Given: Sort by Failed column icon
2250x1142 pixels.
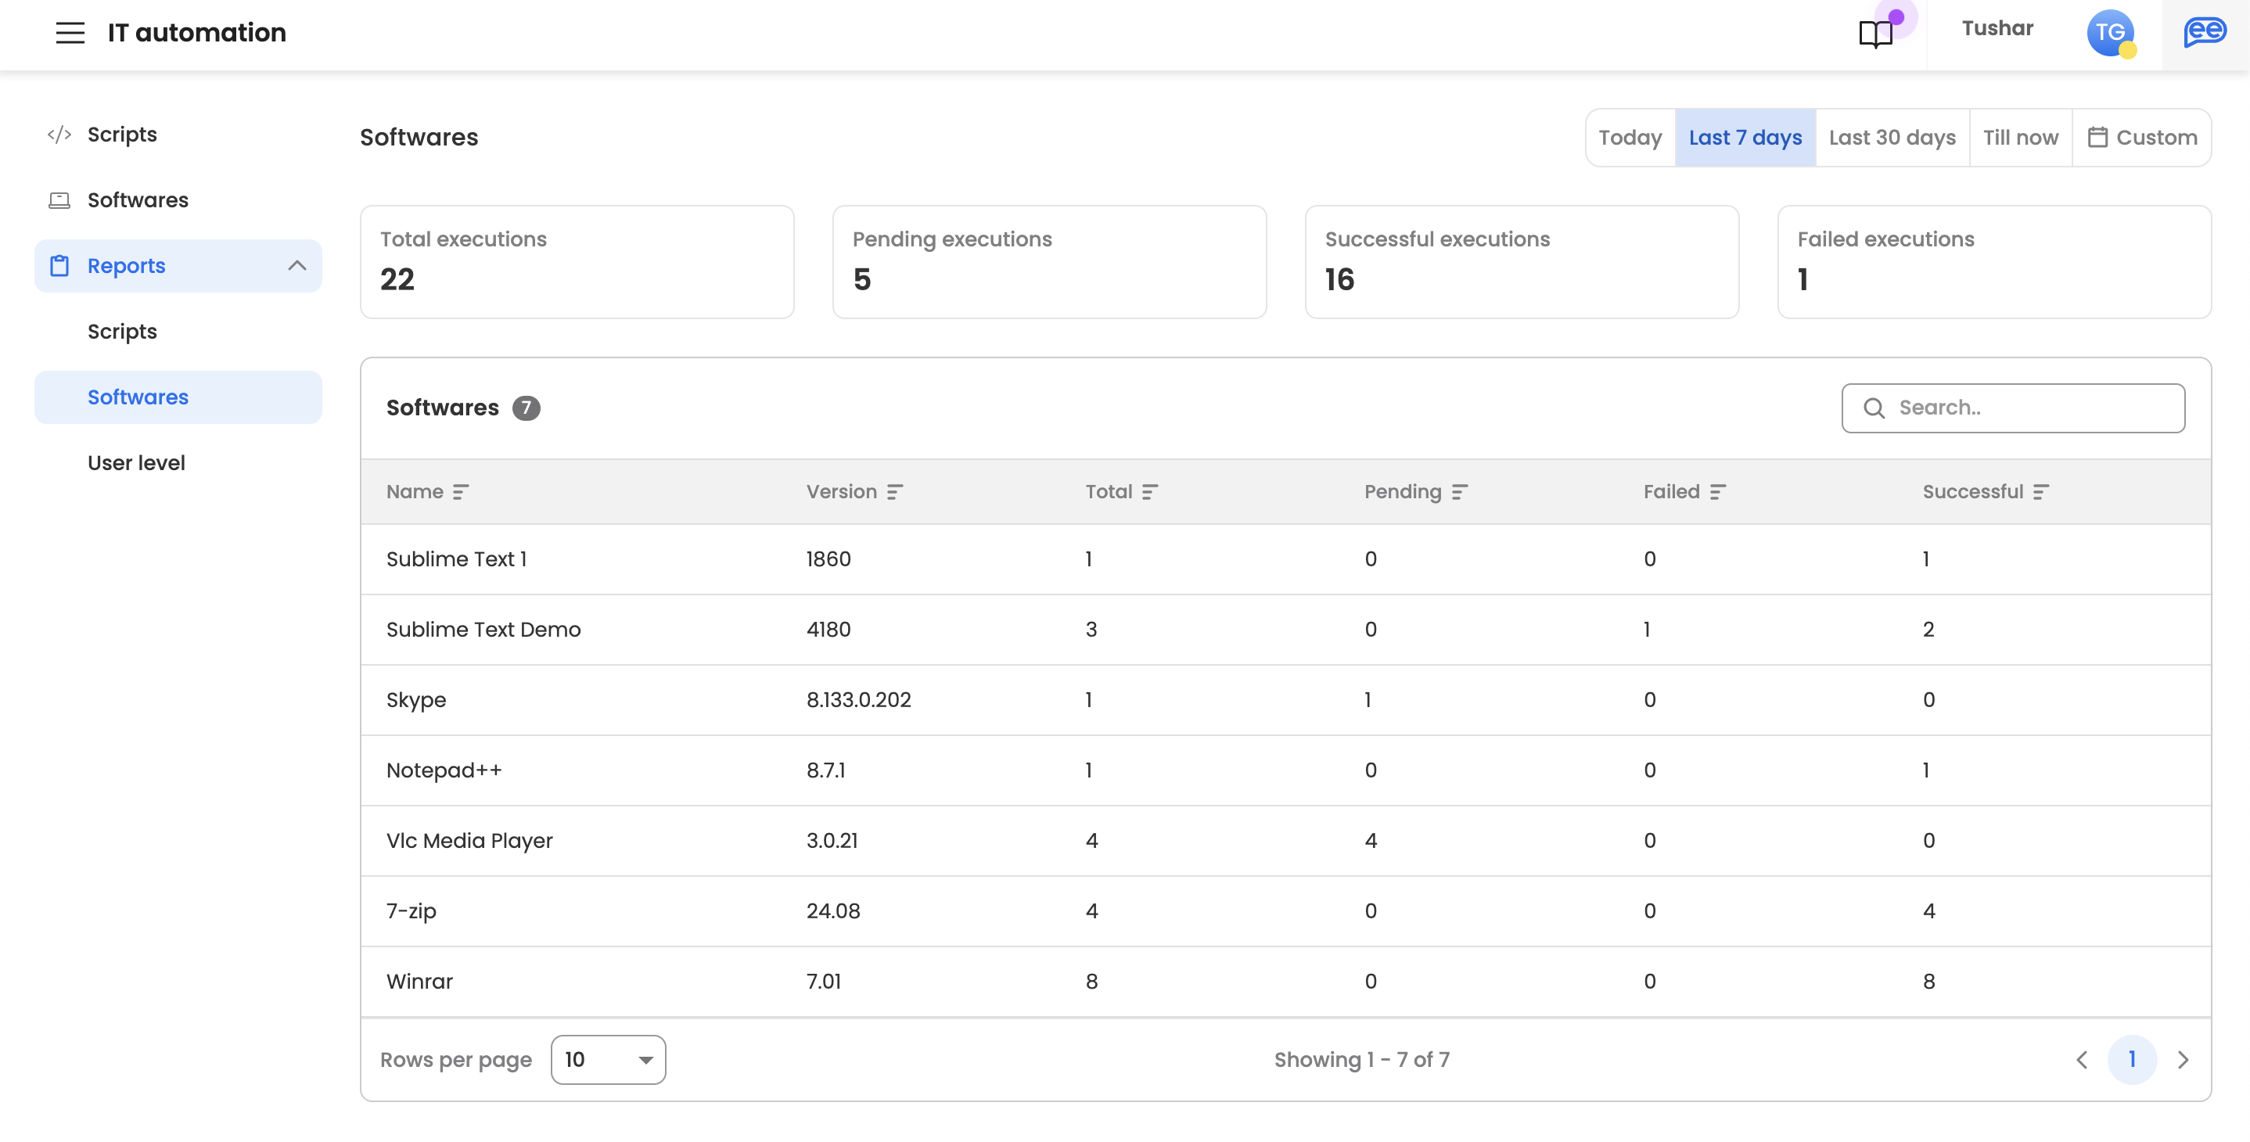Looking at the screenshot, I should click(x=1717, y=493).
